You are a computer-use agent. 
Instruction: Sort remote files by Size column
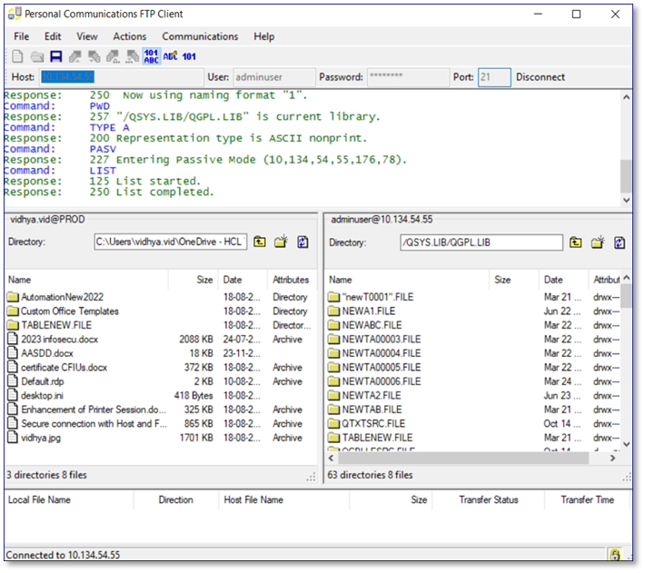tap(514, 280)
